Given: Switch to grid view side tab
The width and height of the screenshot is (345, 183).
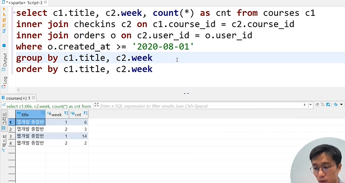Looking at the screenshot, I should pyautogui.click(x=4, y=121).
